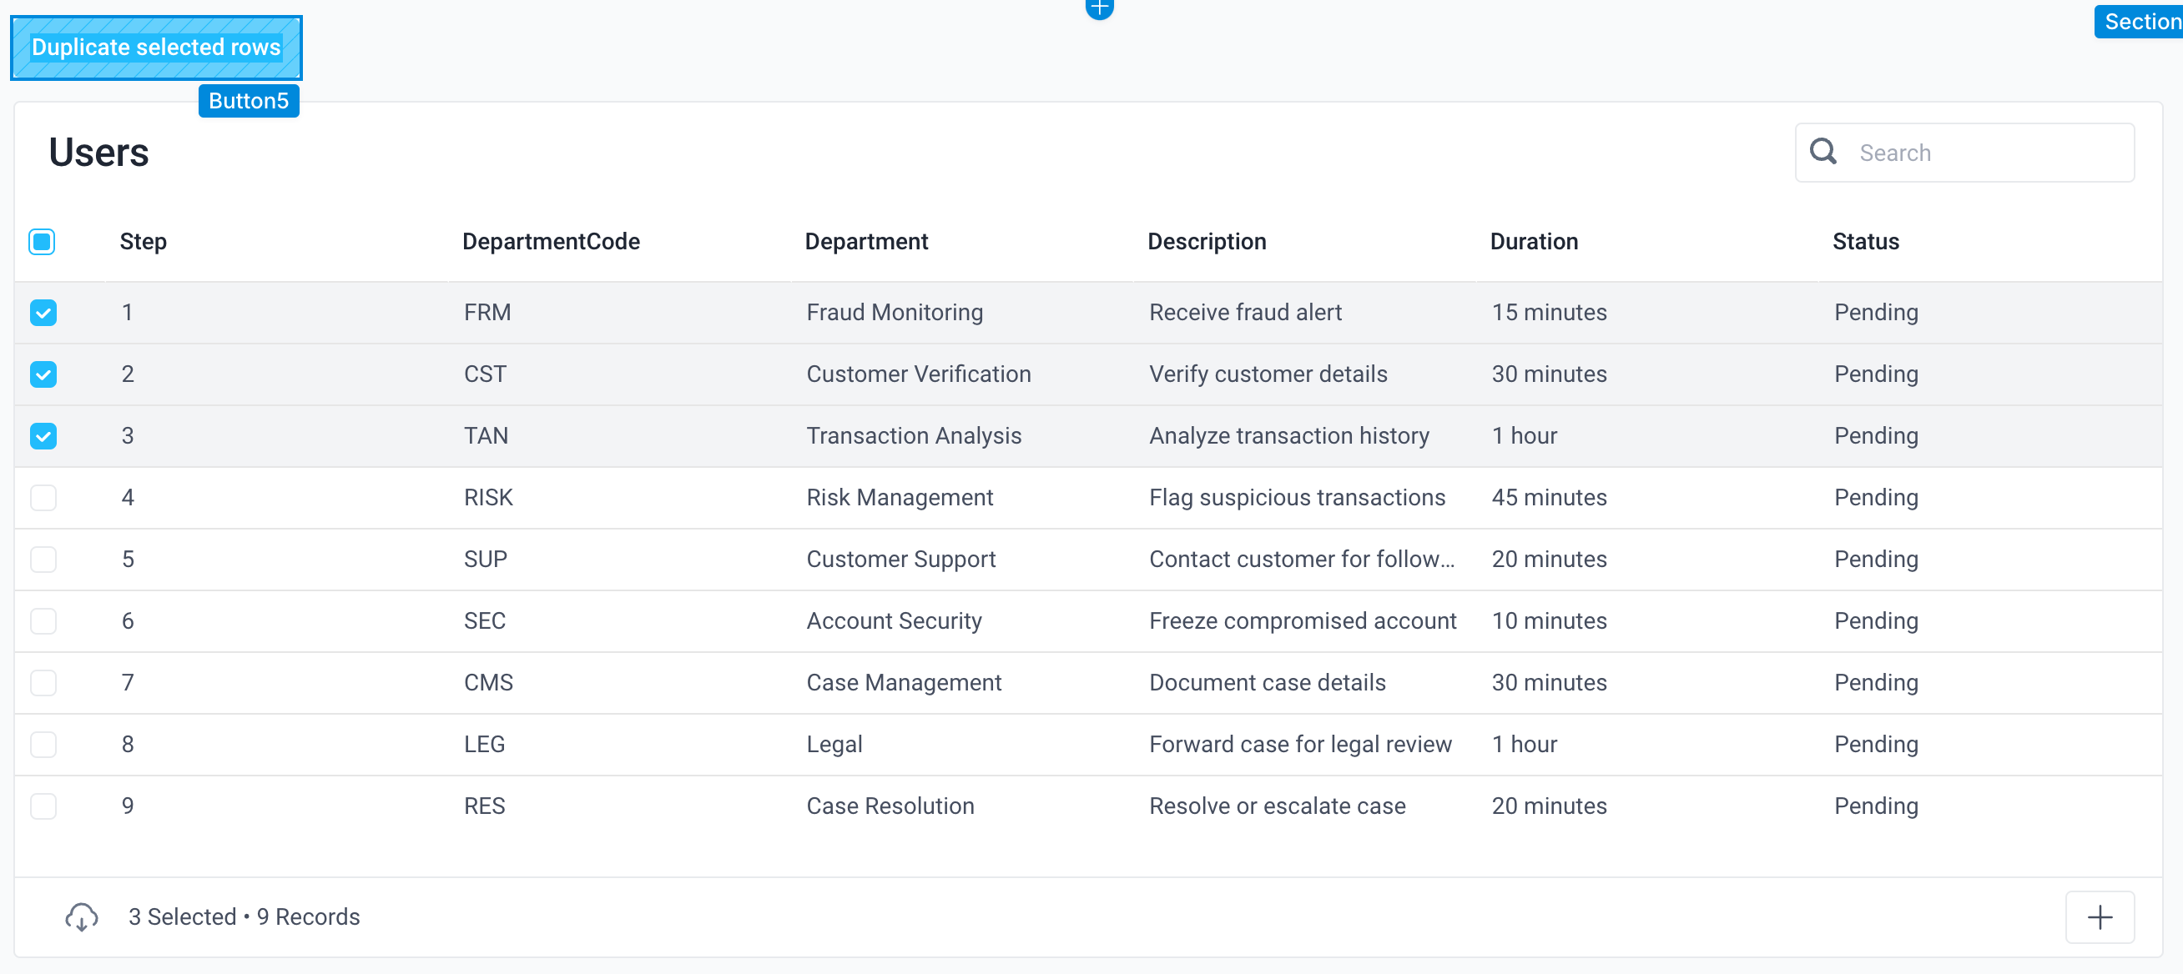Add a widget with the blue plus icon
The height and width of the screenshot is (974, 2183).
tap(1099, 8)
